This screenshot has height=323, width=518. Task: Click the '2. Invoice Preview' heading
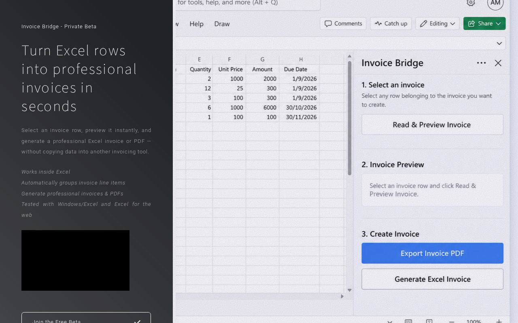[x=393, y=165]
